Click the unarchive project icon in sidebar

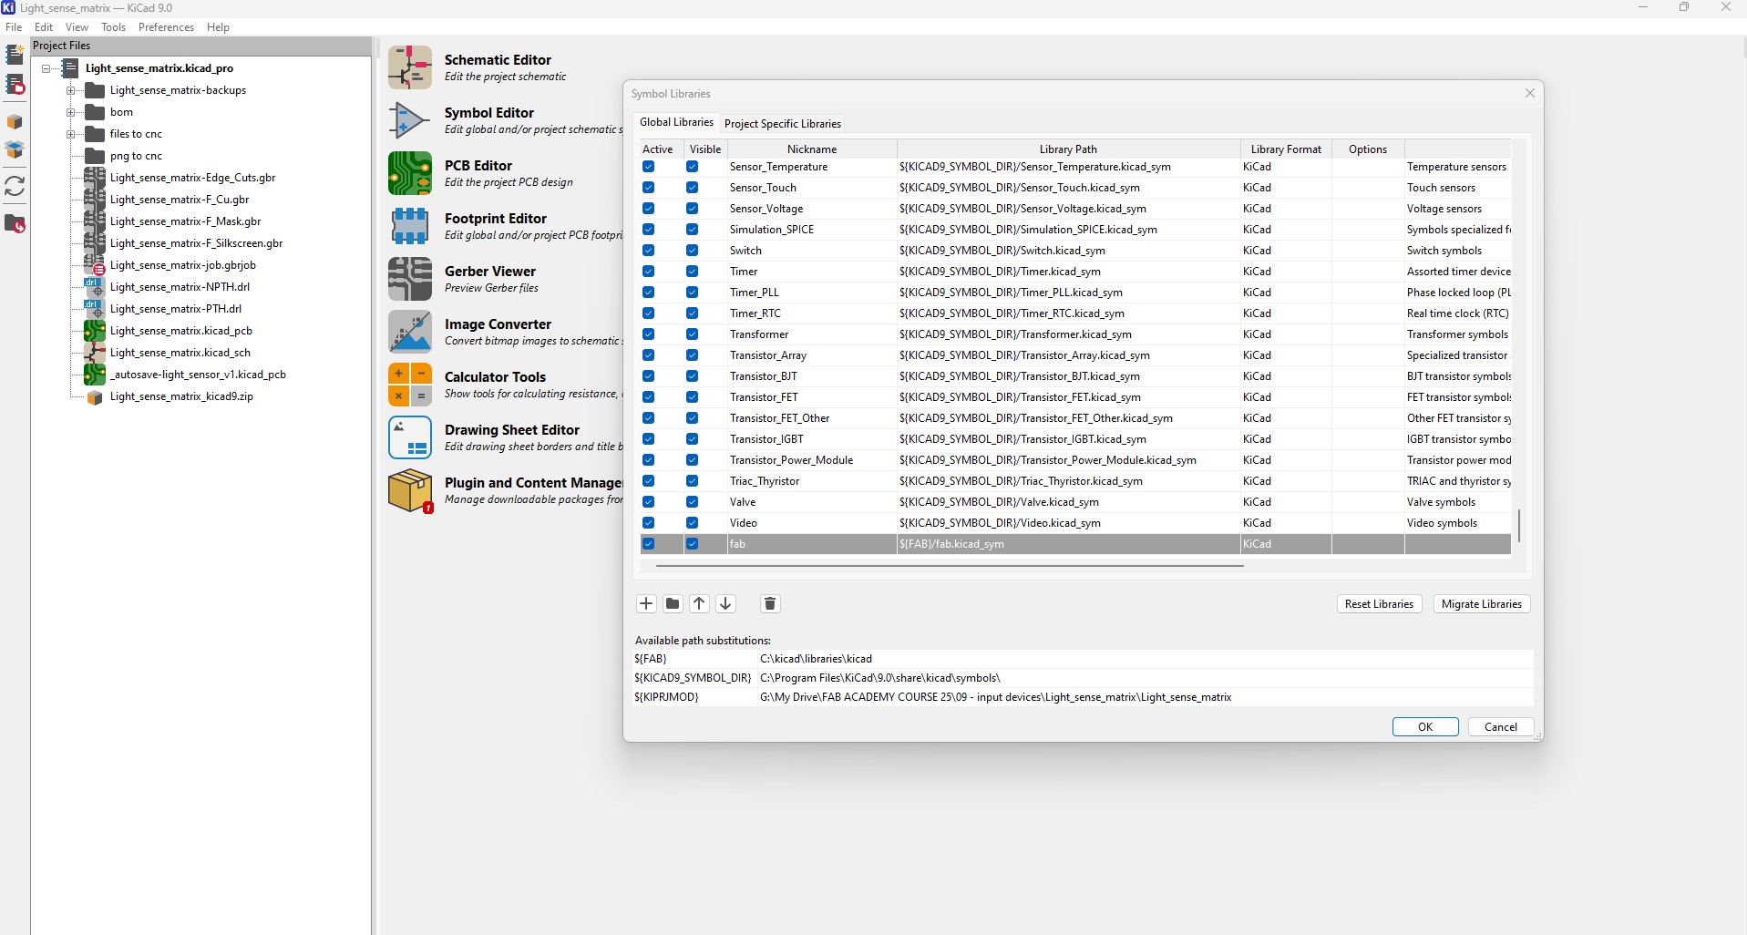(x=15, y=149)
